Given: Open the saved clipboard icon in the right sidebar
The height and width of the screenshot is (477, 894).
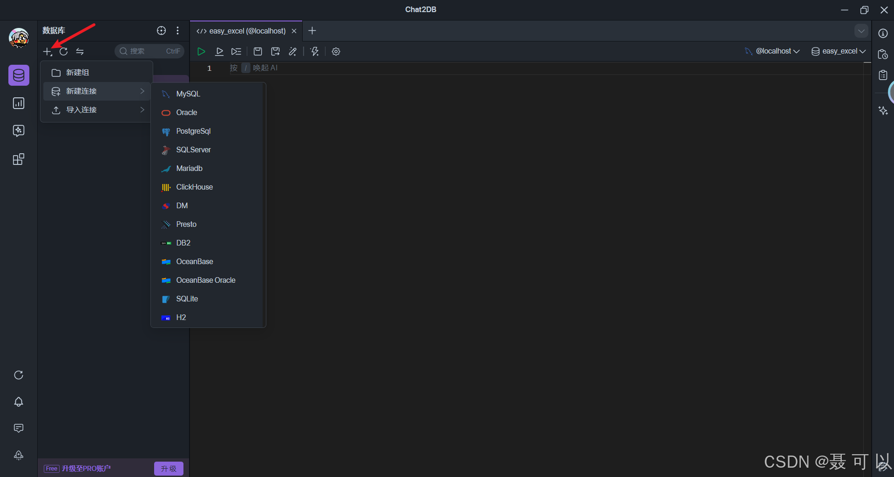Looking at the screenshot, I should click(x=883, y=75).
